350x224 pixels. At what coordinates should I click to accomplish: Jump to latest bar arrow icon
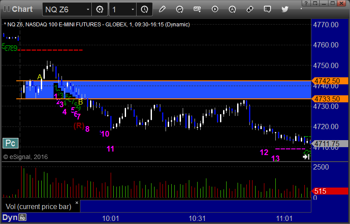[x=306, y=157]
